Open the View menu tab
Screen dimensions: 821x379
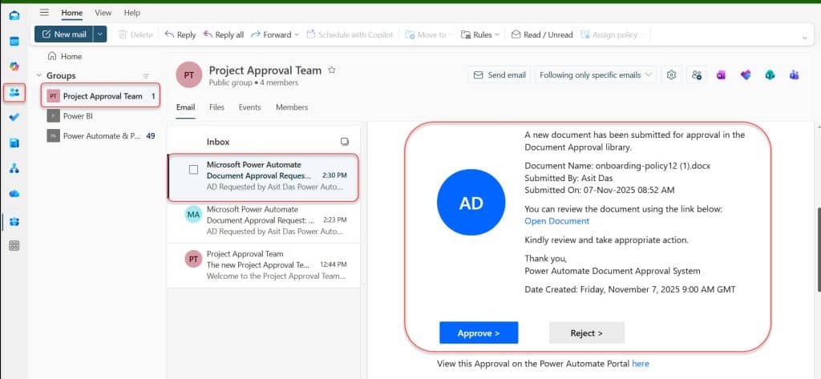103,13
